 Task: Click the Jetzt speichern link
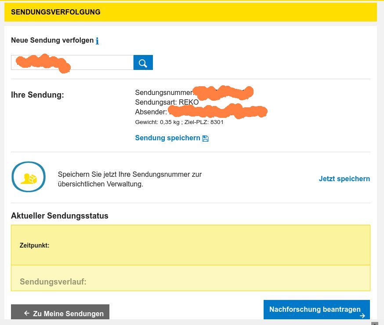pyautogui.click(x=344, y=179)
